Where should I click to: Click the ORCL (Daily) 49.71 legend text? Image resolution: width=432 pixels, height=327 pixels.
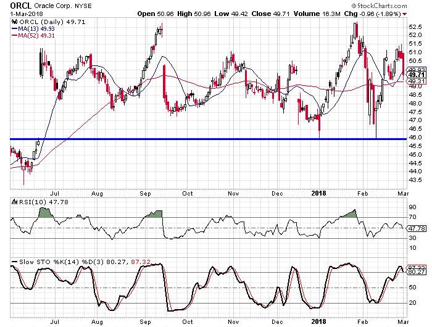pos(52,22)
